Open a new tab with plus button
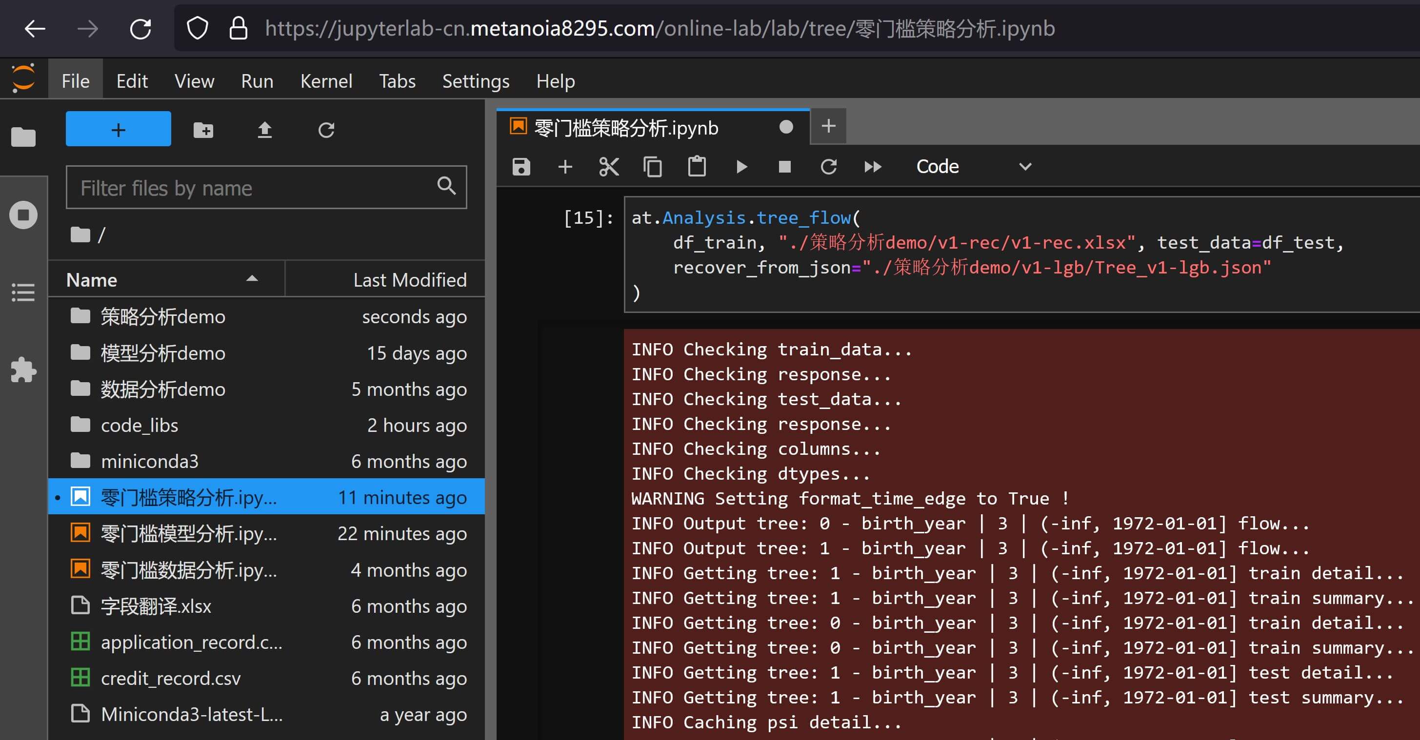The width and height of the screenshot is (1420, 740). tap(828, 127)
